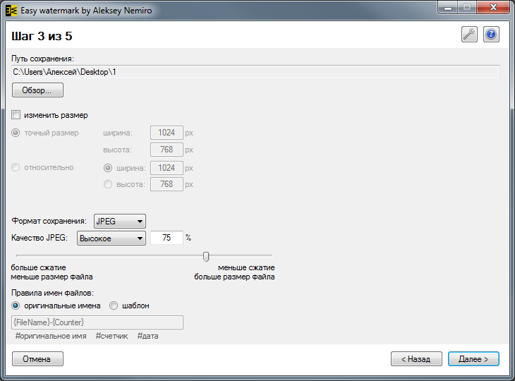515x381 pixels.
Task: Cancel the wizard with "Отмена"
Action: (x=37, y=359)
